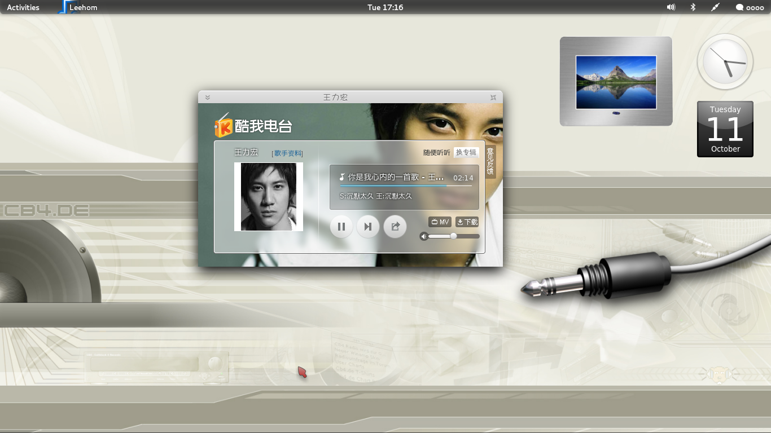
Task: Click the photo frame desktop widget
Action: coord(616,81)
